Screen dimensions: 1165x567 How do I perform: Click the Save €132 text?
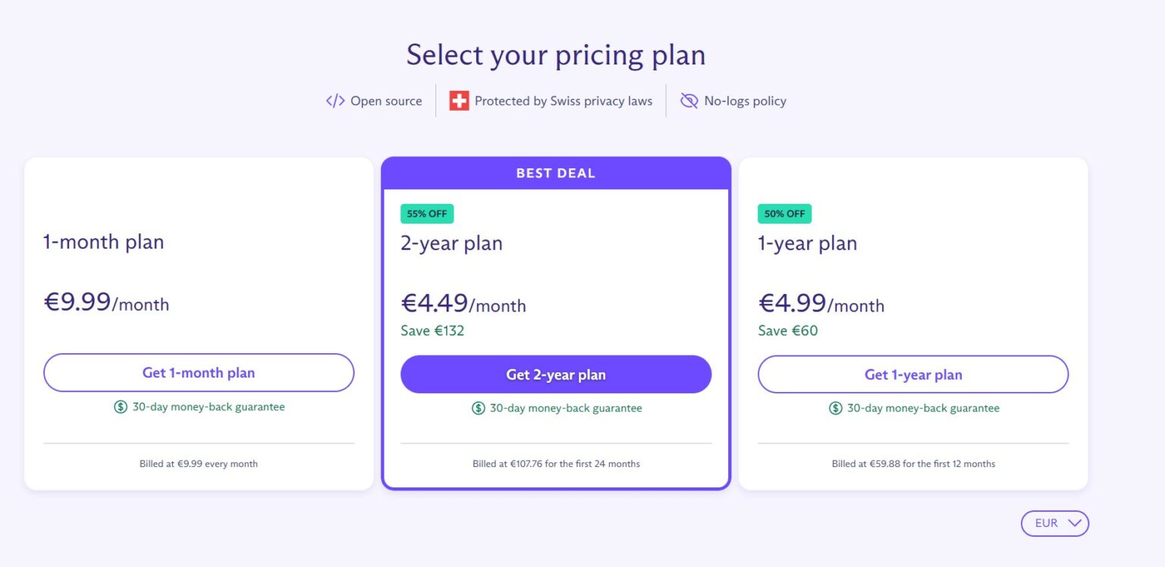(432, 330)
